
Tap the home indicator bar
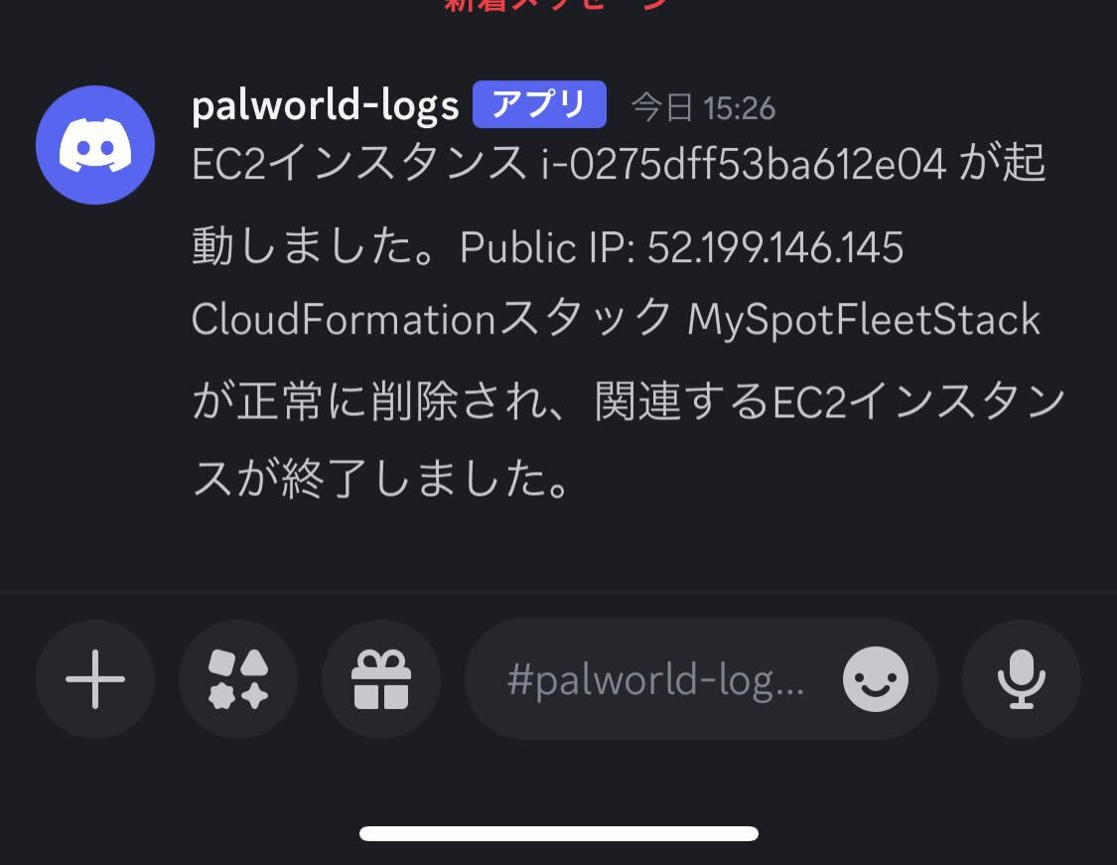click(558, 833)
